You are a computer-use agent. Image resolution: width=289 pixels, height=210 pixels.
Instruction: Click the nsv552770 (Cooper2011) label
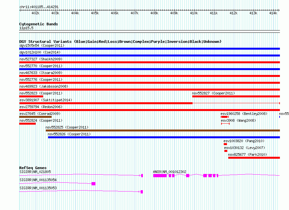tap(41, 66)
